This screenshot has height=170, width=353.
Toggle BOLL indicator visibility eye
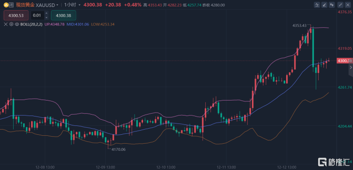pyautogui.click(x=16, y=24)
